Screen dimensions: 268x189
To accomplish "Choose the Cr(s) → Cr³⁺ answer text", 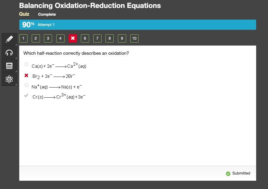I will coord(59,96).
